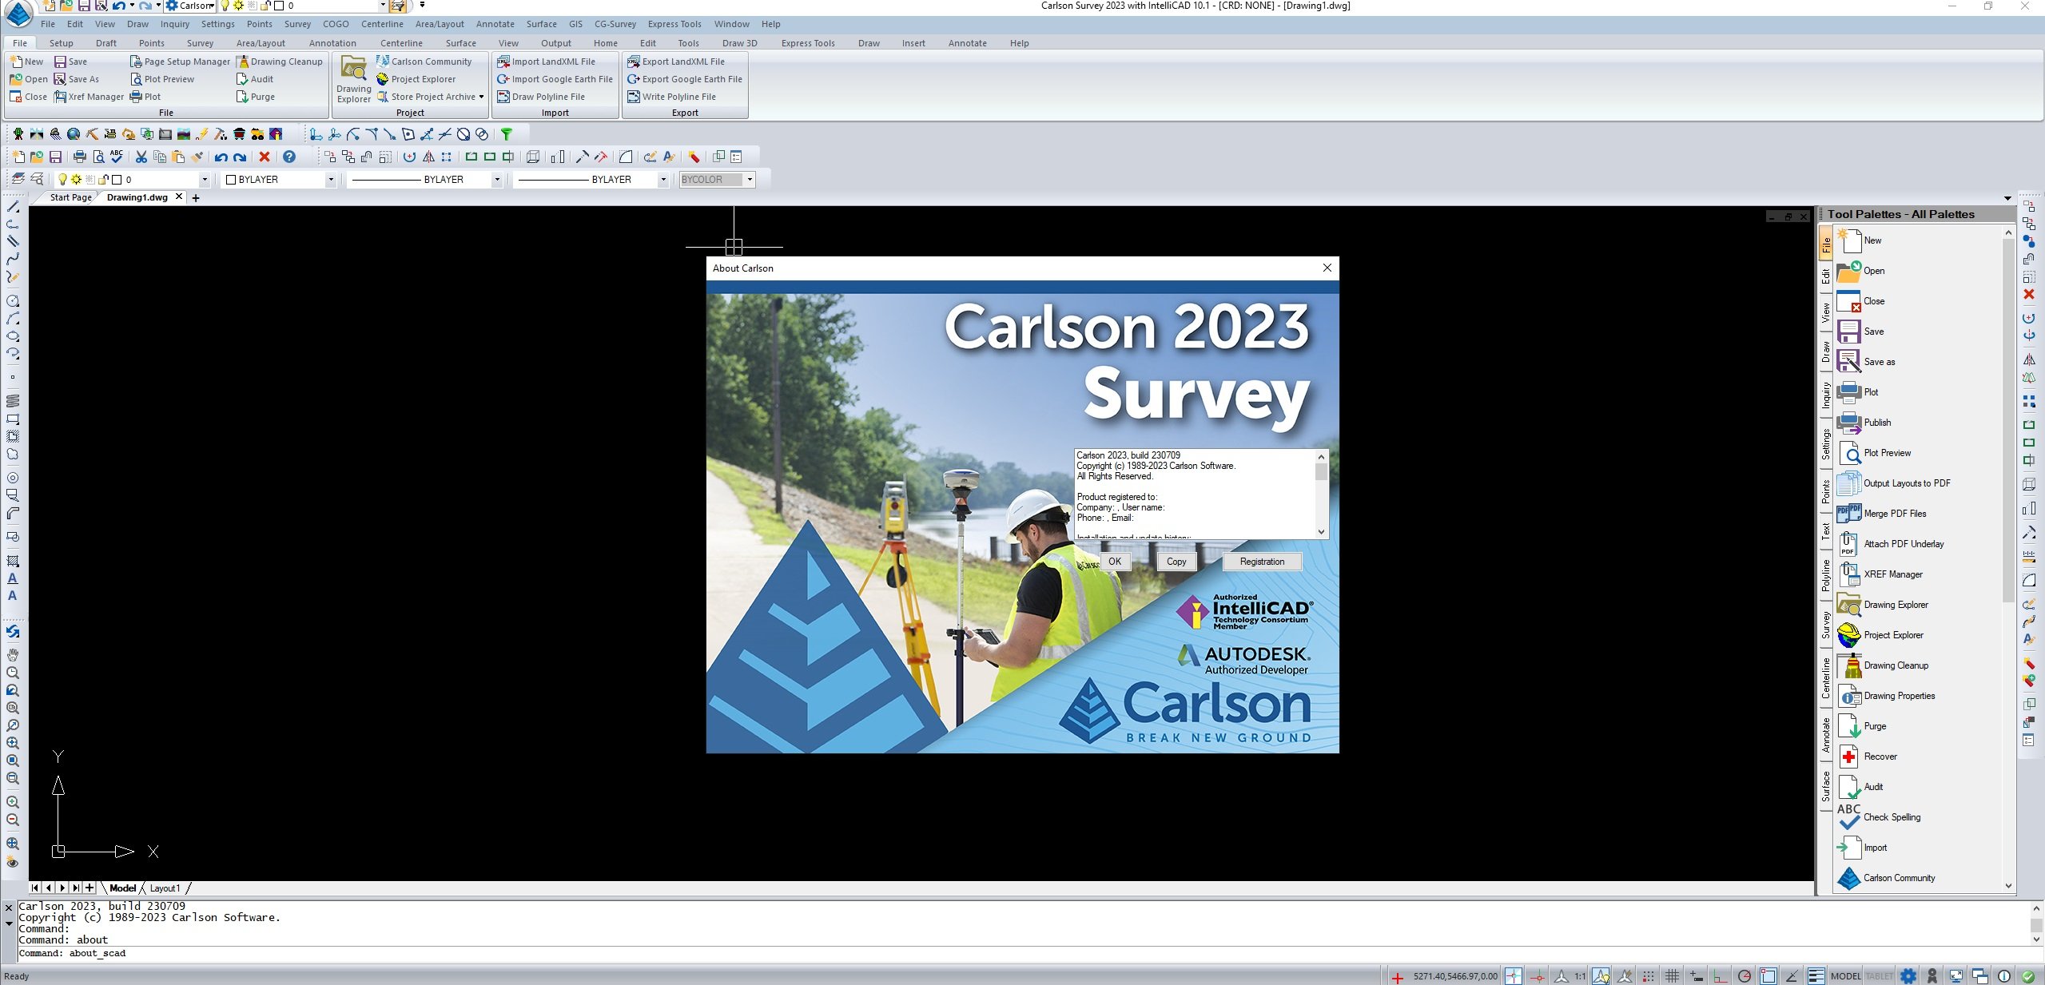
Task: Open the Carlson workspace dropdown in title bar
Action: 211,6
